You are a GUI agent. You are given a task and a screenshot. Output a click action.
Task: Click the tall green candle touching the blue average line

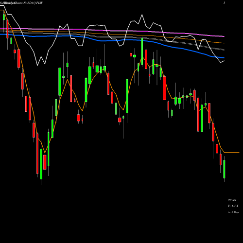click(x=142, y=52)
